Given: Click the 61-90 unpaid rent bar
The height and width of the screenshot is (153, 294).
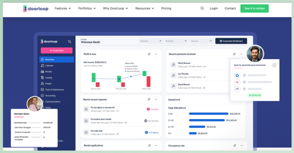Looking at the screenshot, I should 197,127.
